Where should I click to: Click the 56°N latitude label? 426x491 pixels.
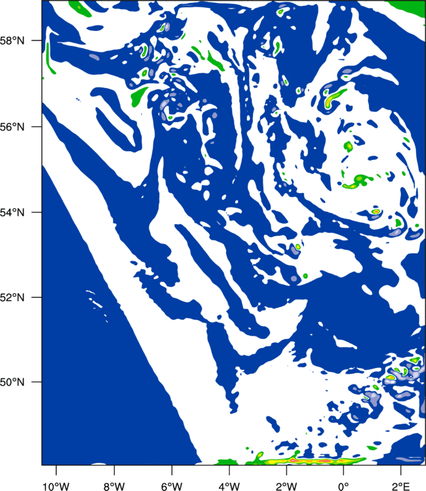coord(12,127)
